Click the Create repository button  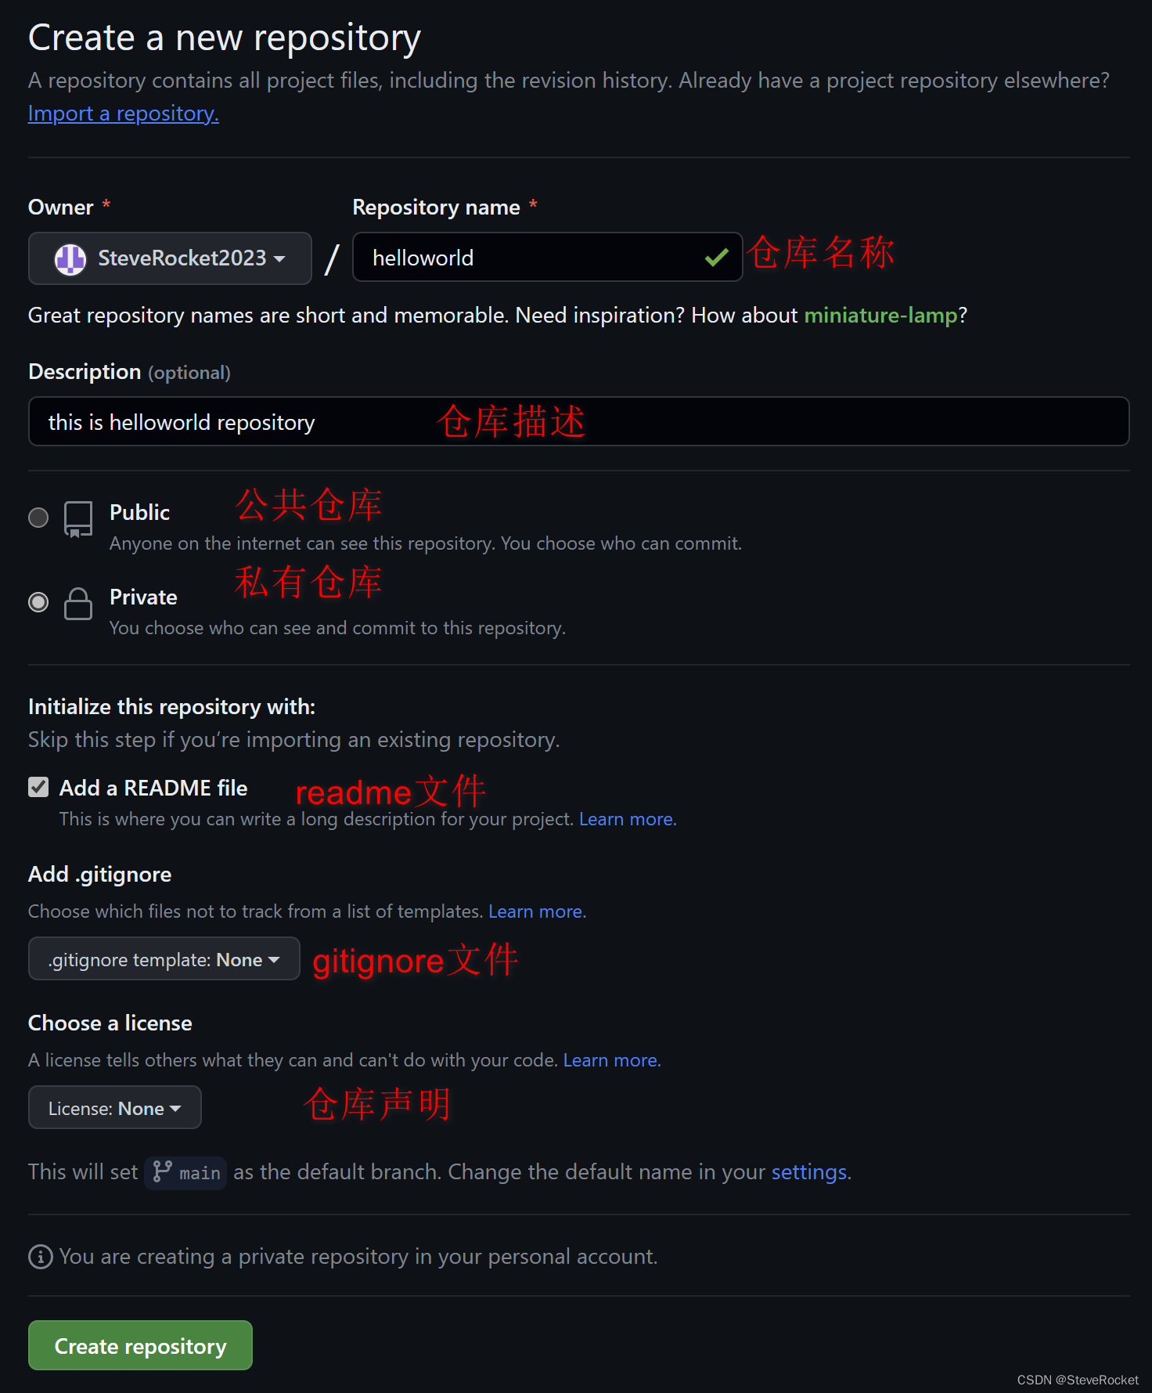[x=140, y=1345]
